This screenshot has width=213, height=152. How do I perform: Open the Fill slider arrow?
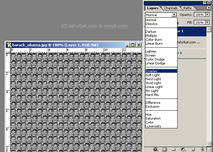(207, 22)
